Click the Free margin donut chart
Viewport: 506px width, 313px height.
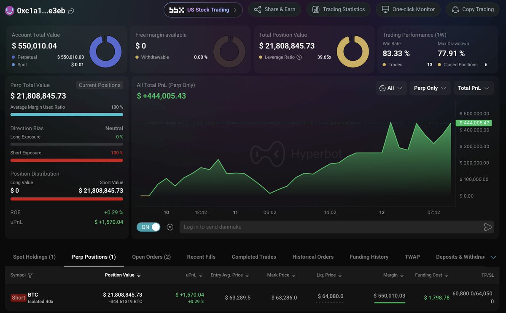(229, 51)
